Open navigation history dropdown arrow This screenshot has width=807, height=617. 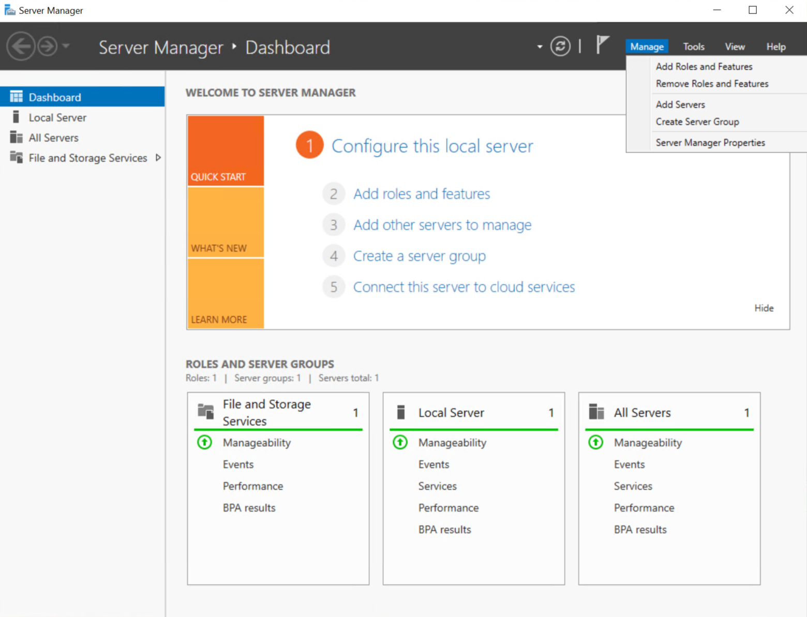pyautogui.click(x=66, y=46)
